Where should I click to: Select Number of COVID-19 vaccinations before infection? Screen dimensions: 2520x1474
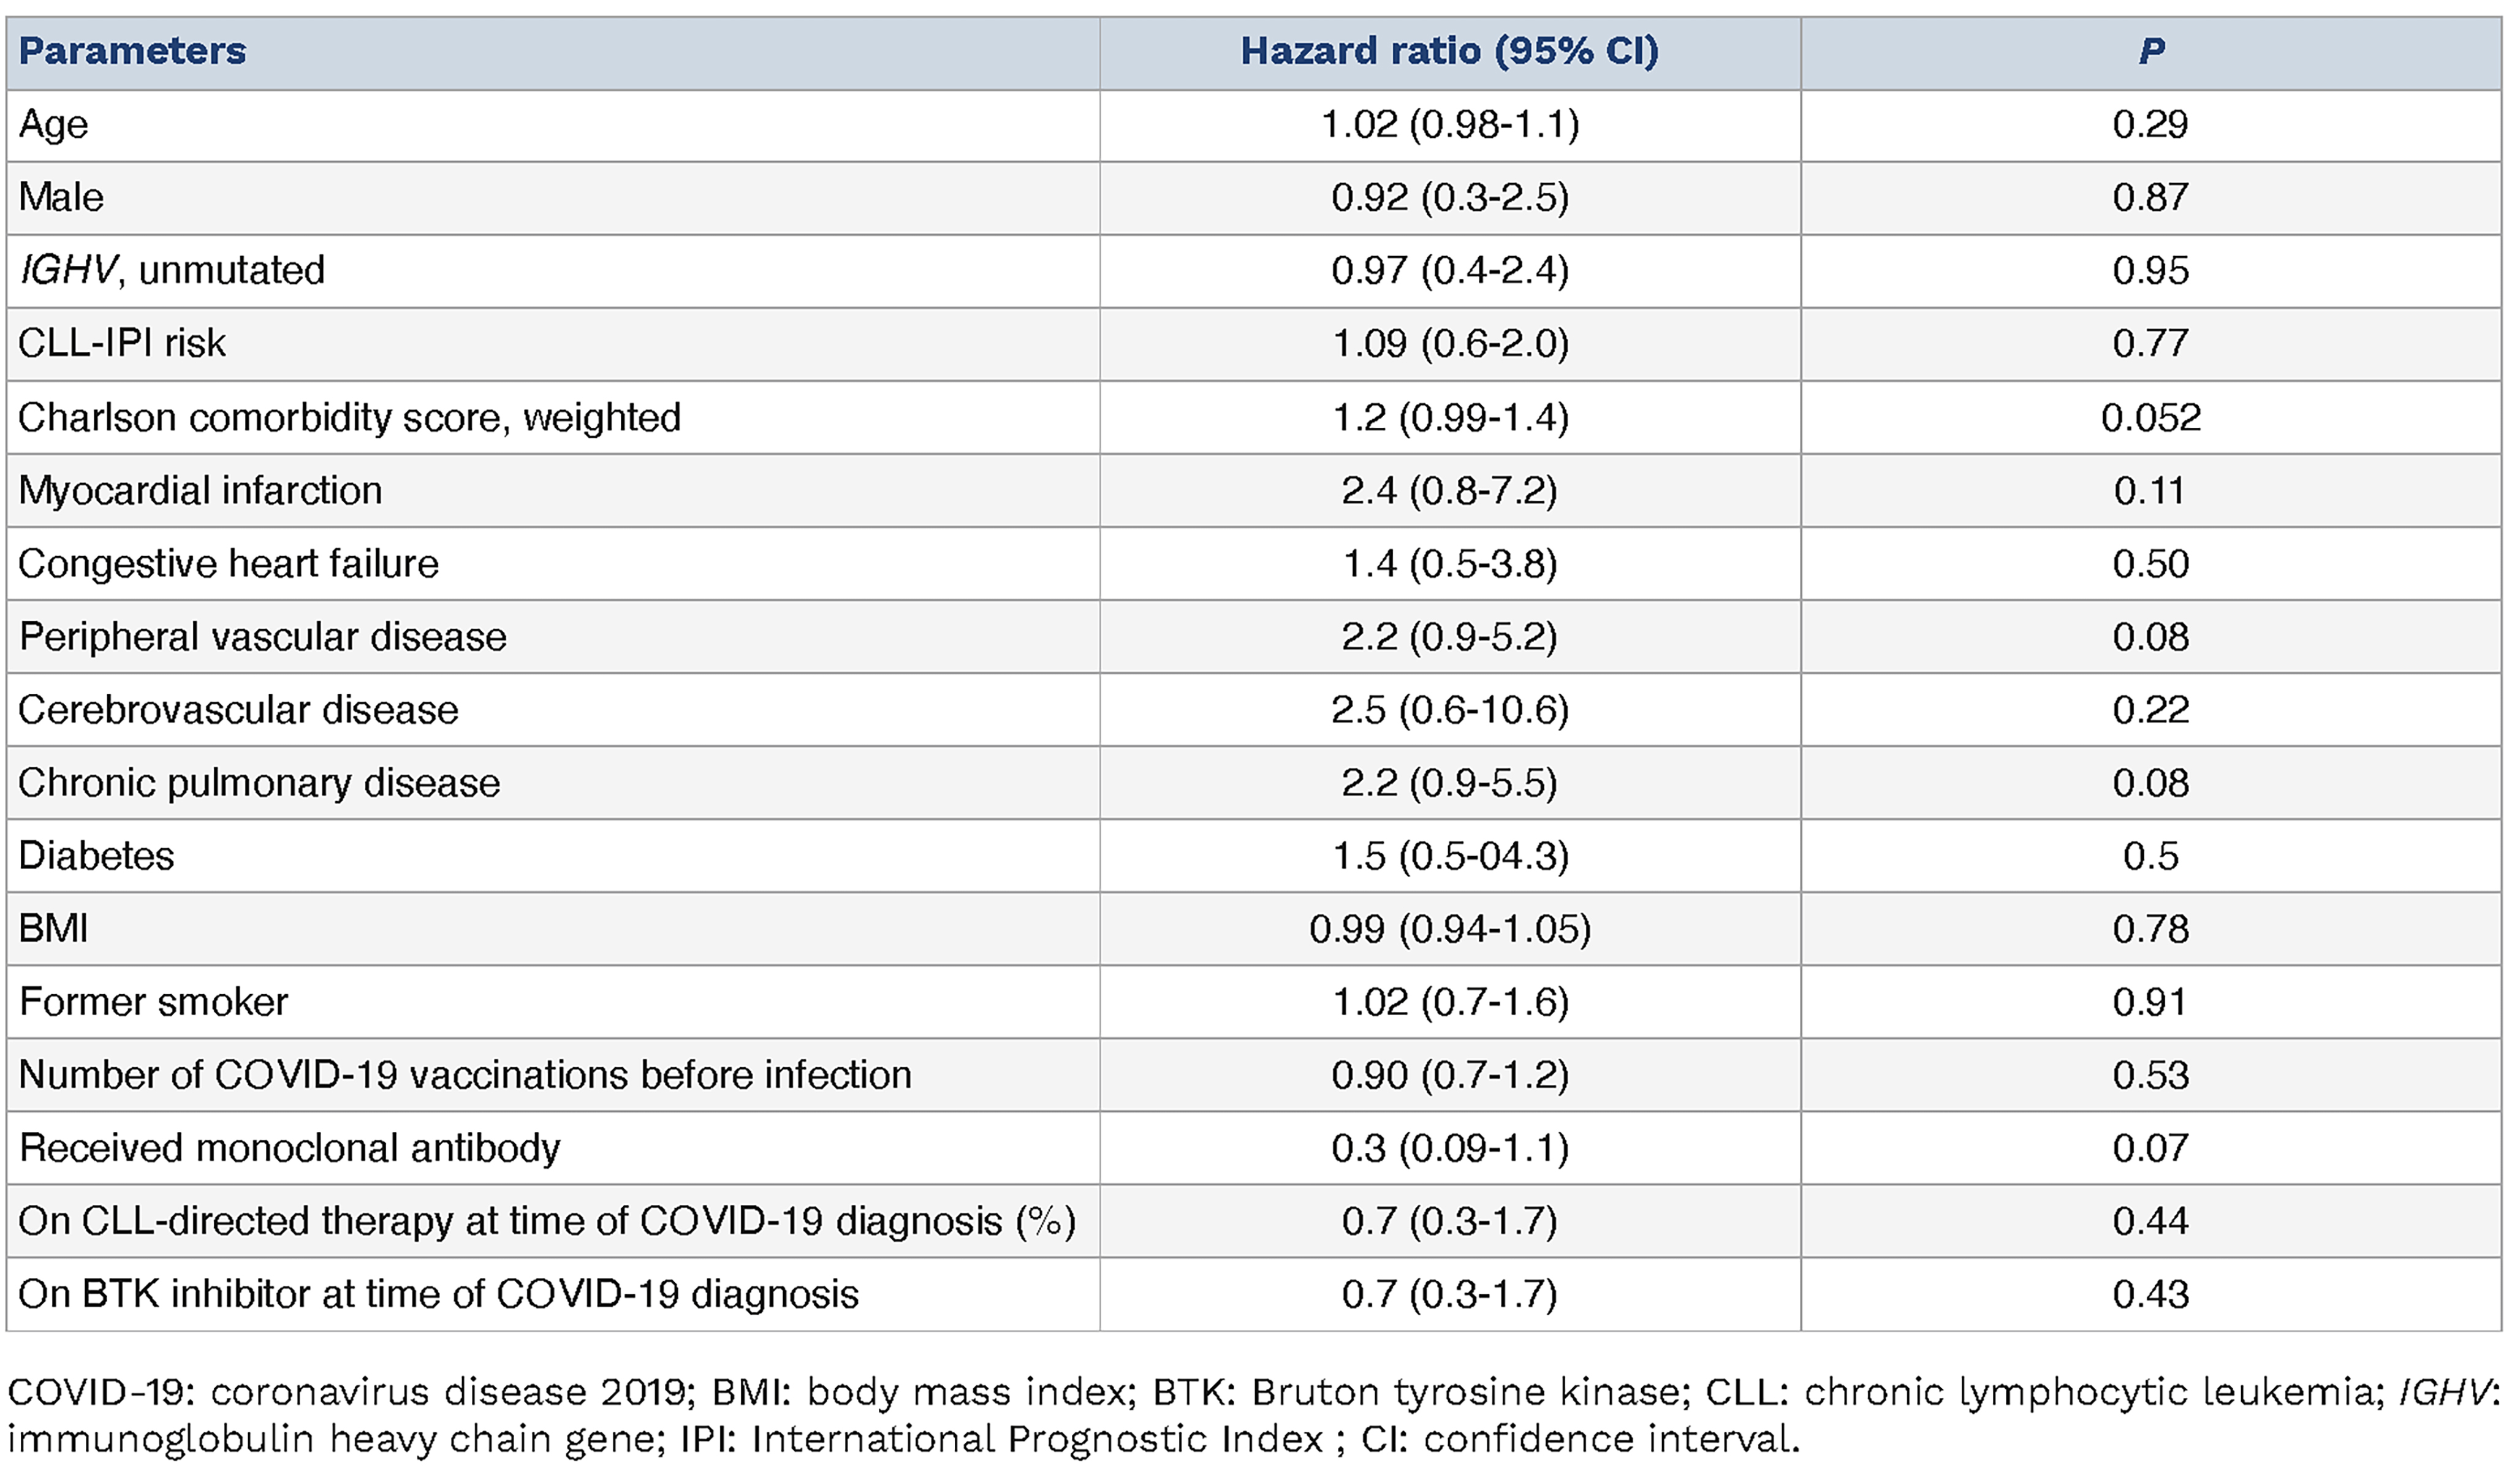[x=465, y=1075]
